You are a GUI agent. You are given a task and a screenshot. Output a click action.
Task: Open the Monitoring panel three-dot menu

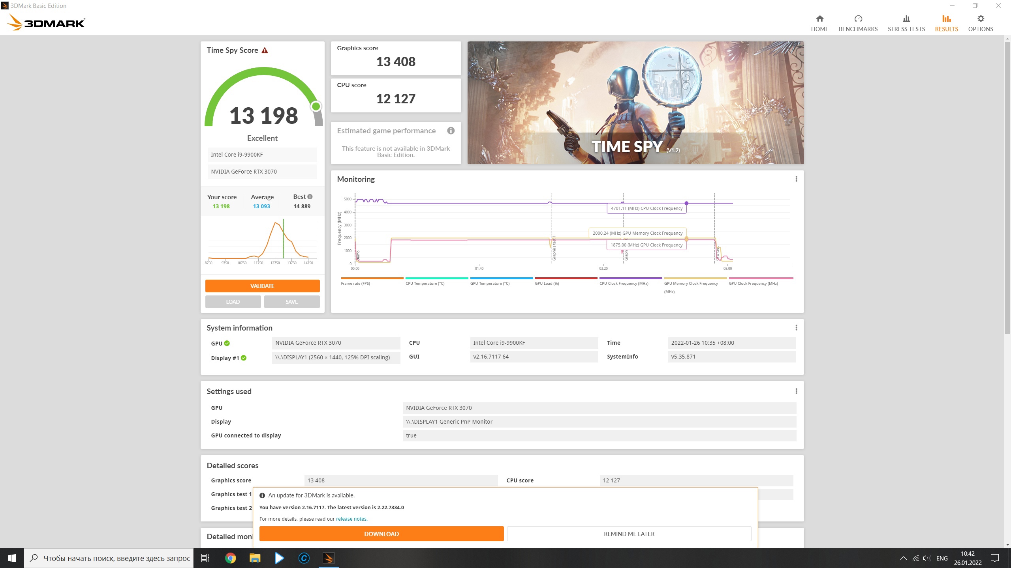[796, 179]
